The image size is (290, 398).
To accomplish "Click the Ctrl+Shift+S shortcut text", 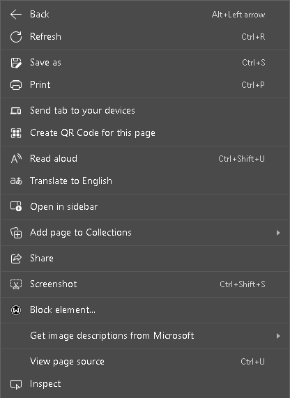I will 243,284.
